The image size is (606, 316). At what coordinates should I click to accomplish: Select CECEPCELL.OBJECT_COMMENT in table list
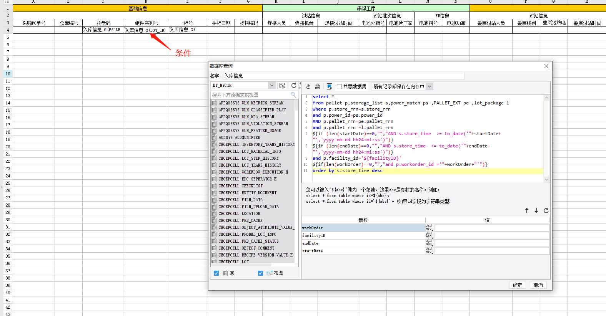pyautogui.click(x=246, y=248)
